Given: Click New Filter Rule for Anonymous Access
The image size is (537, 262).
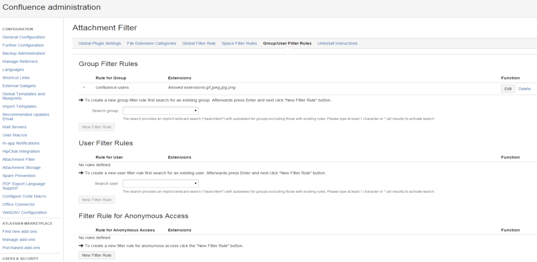Looking at the screenshot, I should tap(97, 255).
